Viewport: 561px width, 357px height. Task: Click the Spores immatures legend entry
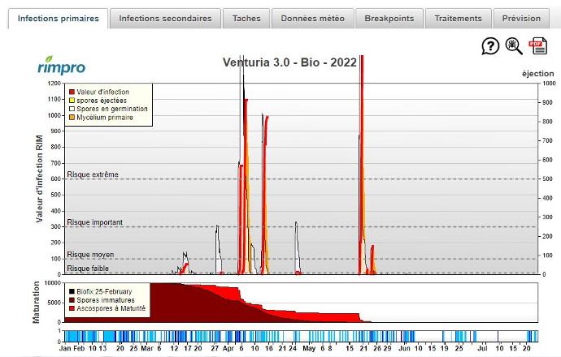[x=102, y=300]
